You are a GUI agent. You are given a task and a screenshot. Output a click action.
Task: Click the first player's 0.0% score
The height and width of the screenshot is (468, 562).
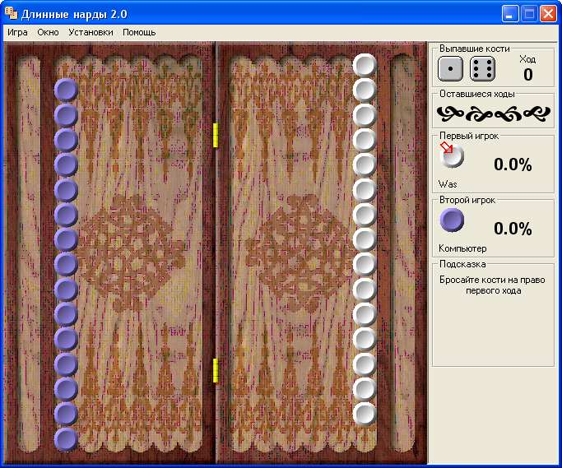pos(513,164)
